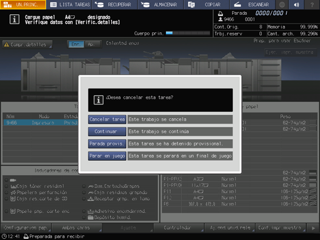Click the printer status icon beside Preparada
Image resolution: width=320 pixels, height=240 pixels.
[x=26, y=236]
